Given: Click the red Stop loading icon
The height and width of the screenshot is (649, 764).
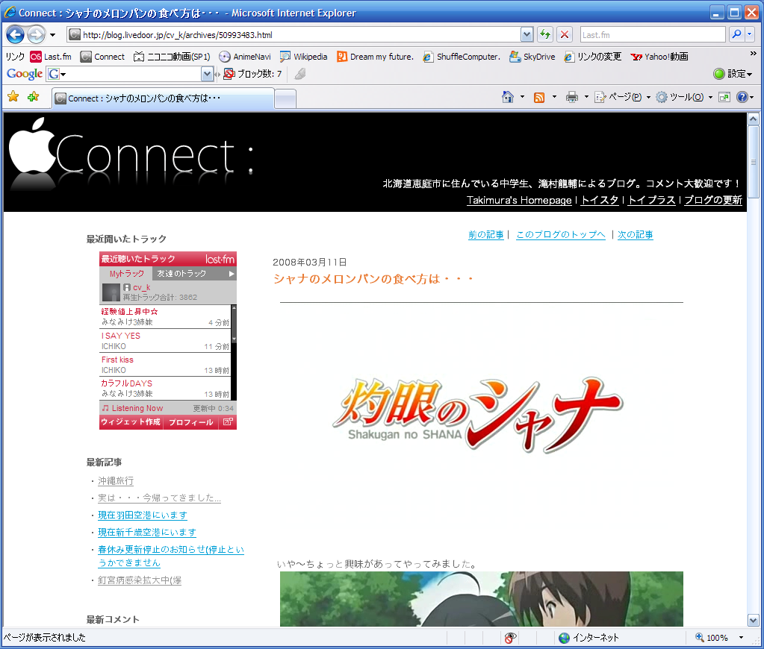Looking at the screenshot, I should pos(565,34).
